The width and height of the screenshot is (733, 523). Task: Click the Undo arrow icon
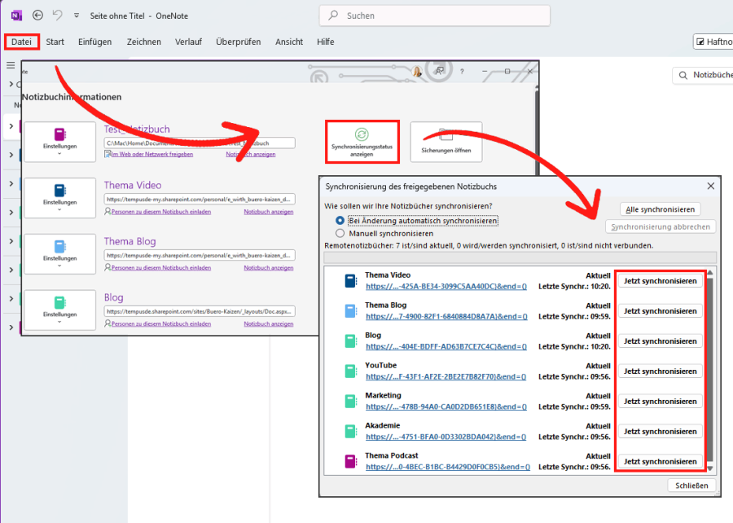57,15
